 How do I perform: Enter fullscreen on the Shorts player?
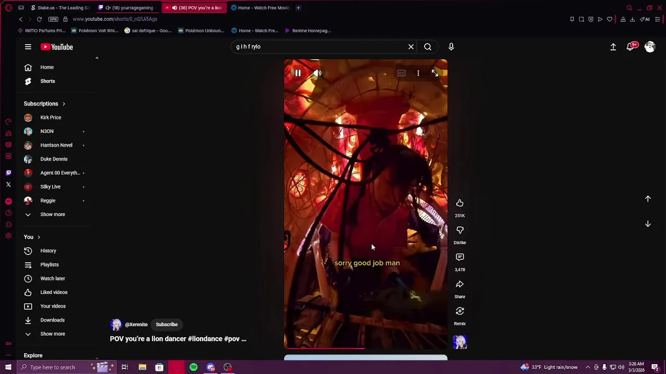pos(435,73)
